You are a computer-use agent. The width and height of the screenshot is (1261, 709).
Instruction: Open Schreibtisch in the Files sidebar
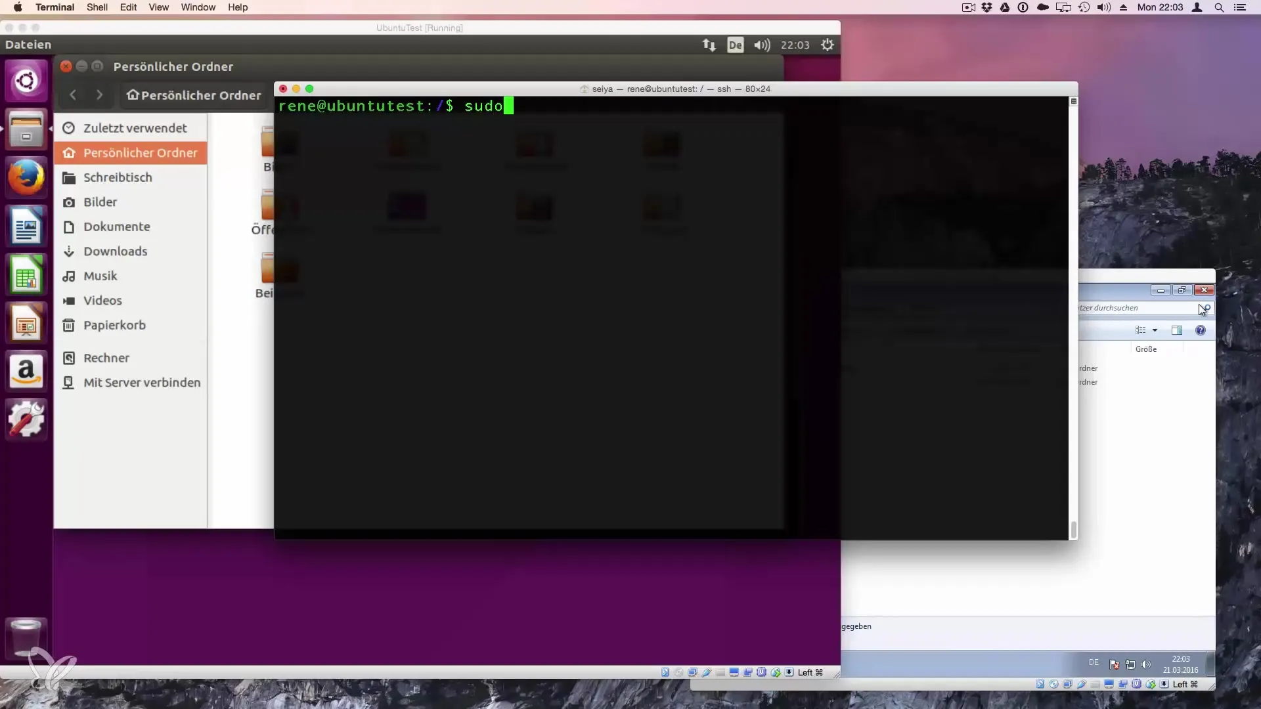tap(131, 177)
